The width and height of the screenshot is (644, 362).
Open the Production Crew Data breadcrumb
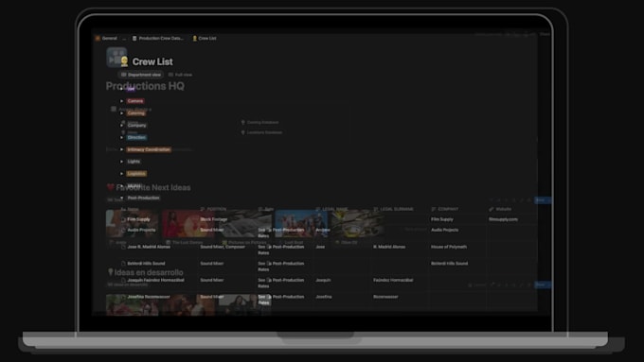pos(158,38)
